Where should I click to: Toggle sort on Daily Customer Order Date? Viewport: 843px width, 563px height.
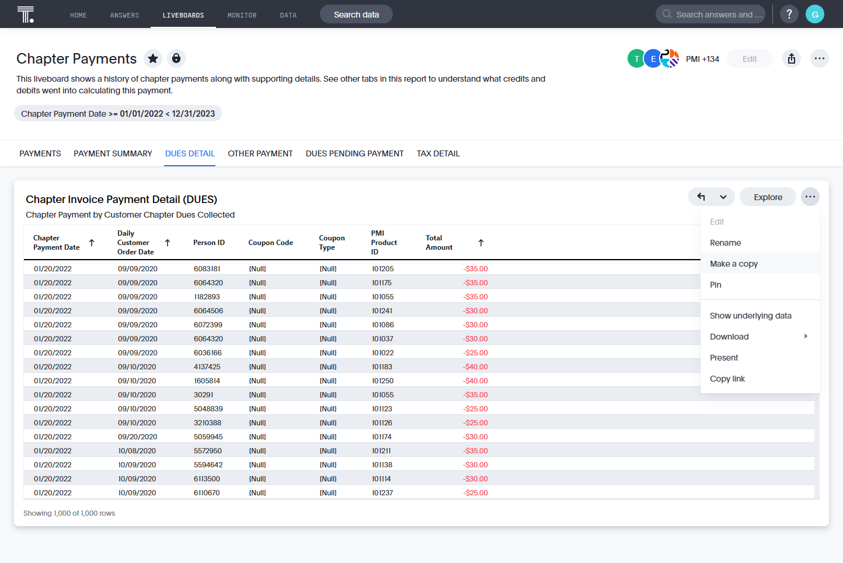168,243
